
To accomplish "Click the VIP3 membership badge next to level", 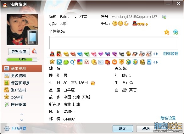I will point(140,24).
